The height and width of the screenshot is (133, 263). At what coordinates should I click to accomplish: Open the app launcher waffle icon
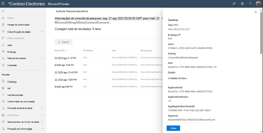tap(3, 4)
